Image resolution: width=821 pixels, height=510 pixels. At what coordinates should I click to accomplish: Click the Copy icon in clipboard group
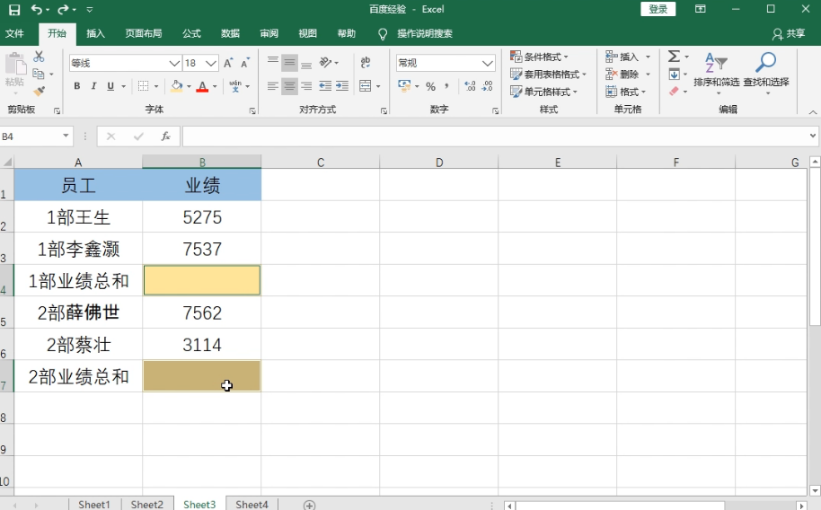39,74
